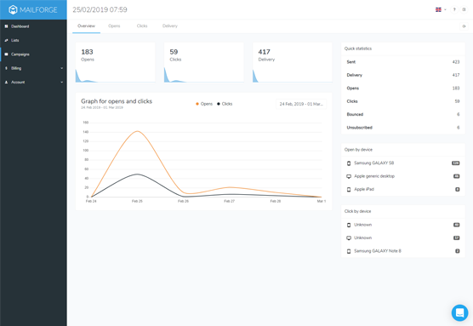This screenshot has width=473, height=326.
Task: Switch to the Clicks tab
Action: point(142,26)
